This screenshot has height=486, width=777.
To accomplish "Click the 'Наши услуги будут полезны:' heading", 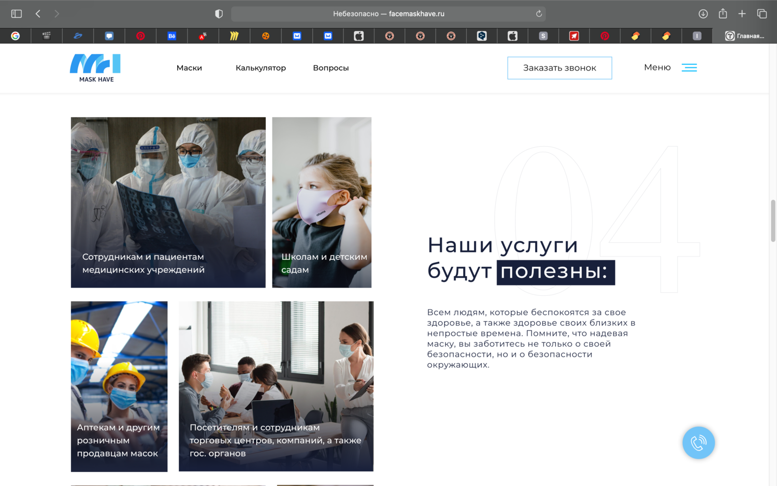I will [x=521, y=258].
